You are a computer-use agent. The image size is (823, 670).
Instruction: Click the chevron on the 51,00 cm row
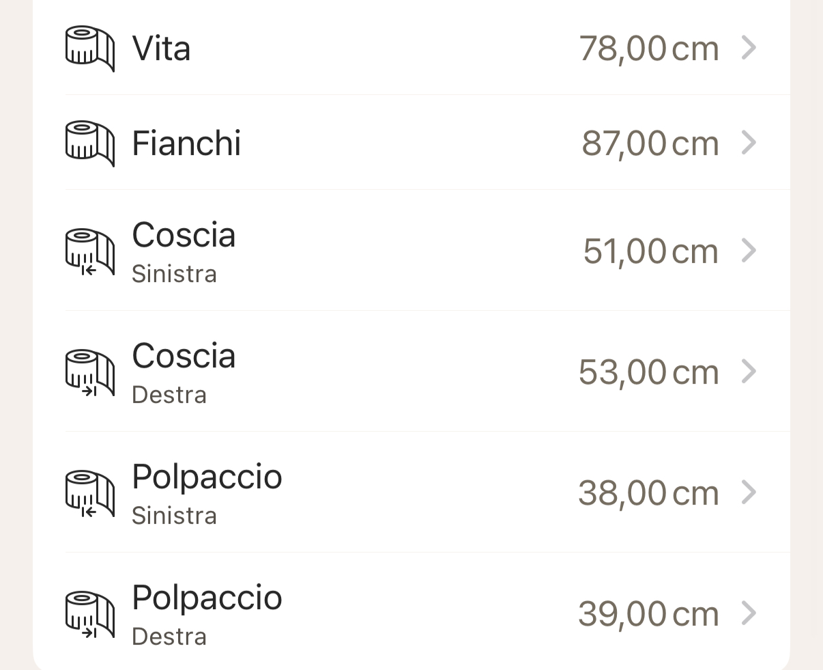click(x=749, y=251)
